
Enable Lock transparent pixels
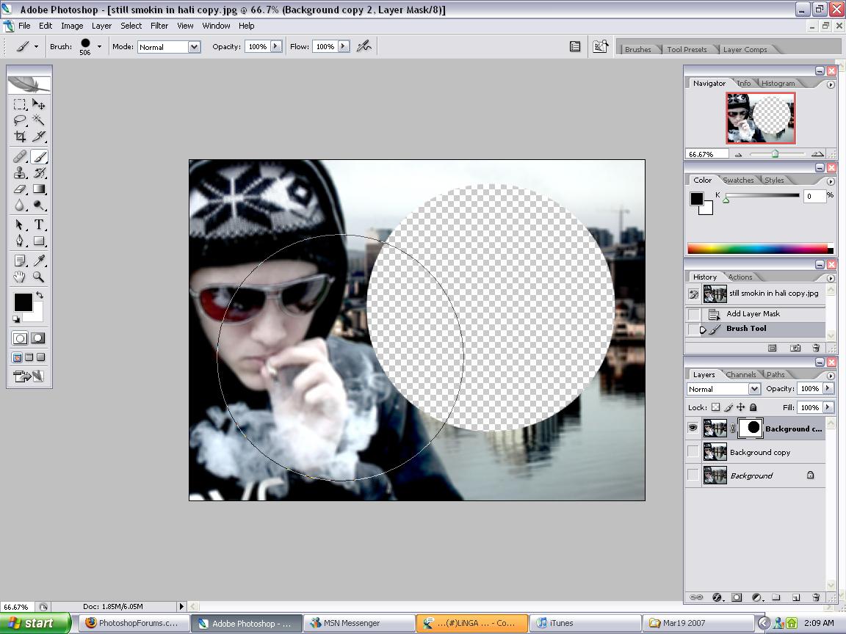tap(717, 407)
